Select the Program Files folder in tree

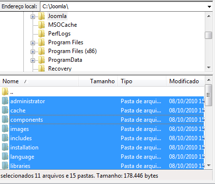[x=66, y=42]
